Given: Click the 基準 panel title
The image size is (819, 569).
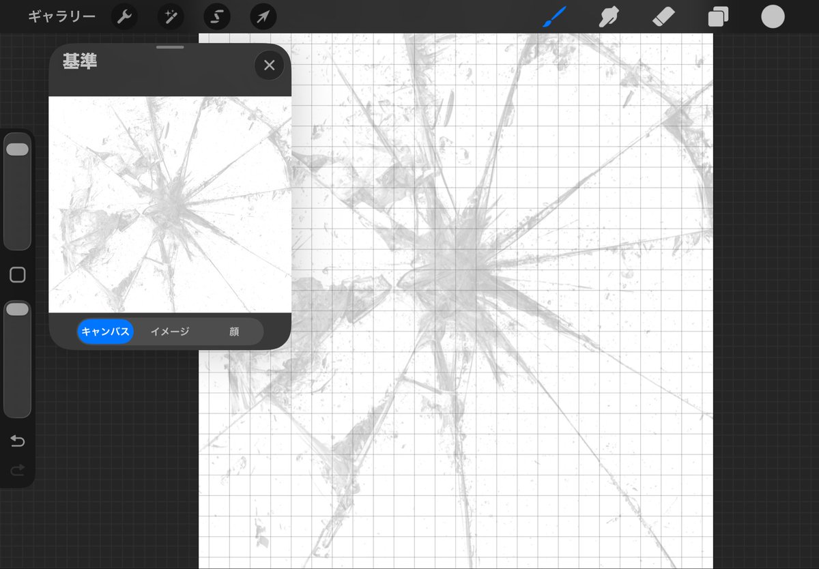Looking at the screenshot, I should click(x=80, y=61).
